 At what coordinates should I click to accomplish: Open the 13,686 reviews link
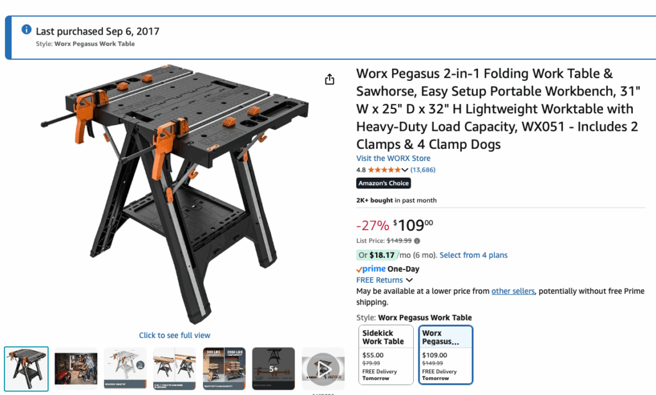(x=423, y=170)
